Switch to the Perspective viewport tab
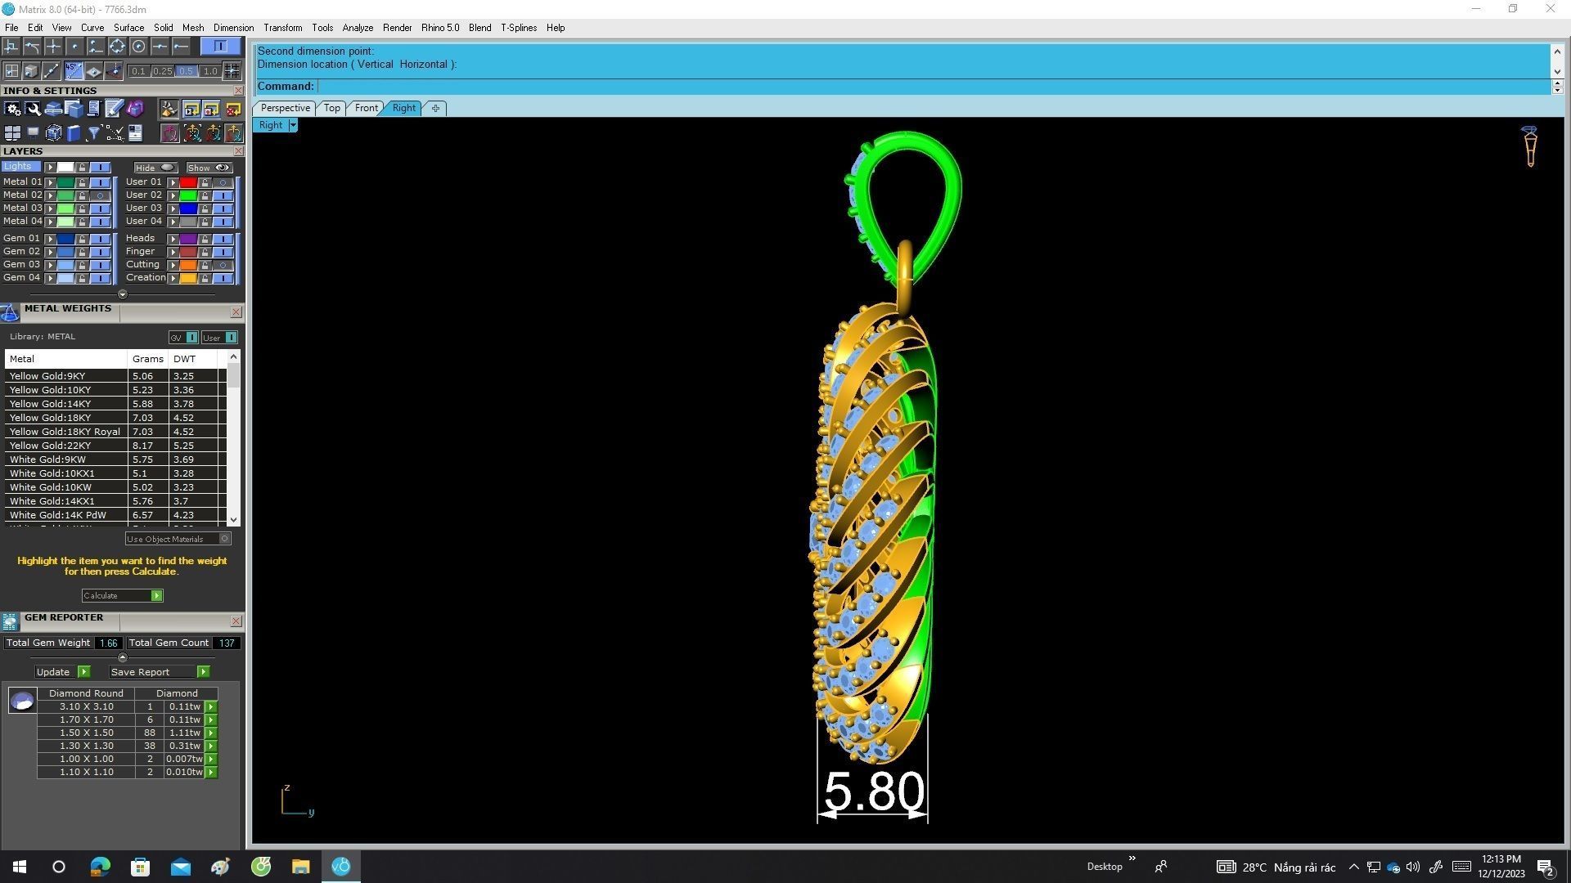The height and width of the screenshot is (883, 1571). pyautogui.click(x=285, y=108)
